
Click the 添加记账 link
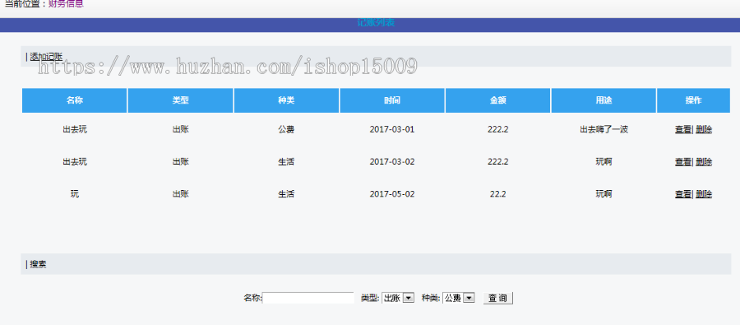point(46,57)
